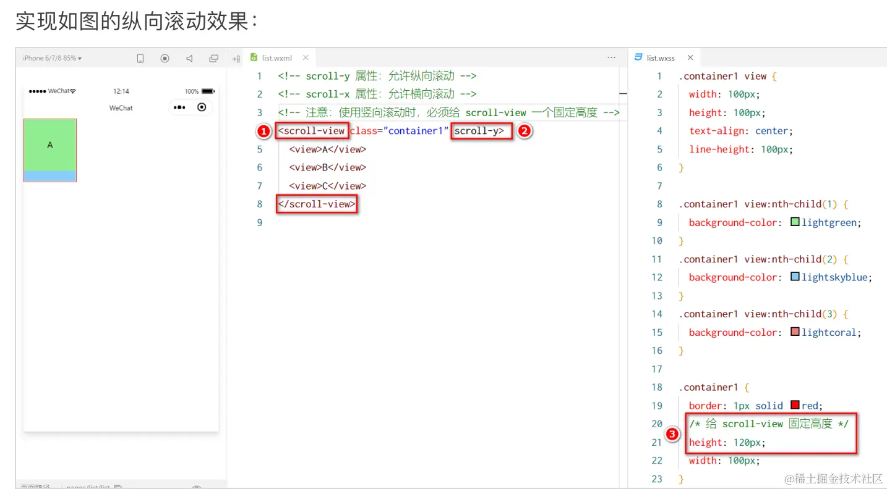Viewport: 887px width, 489px height.
Task: Click the green view A in simulator
Action: [50, 145]
